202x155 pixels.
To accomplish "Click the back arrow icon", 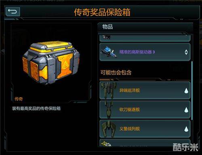I will coord(13,12).
